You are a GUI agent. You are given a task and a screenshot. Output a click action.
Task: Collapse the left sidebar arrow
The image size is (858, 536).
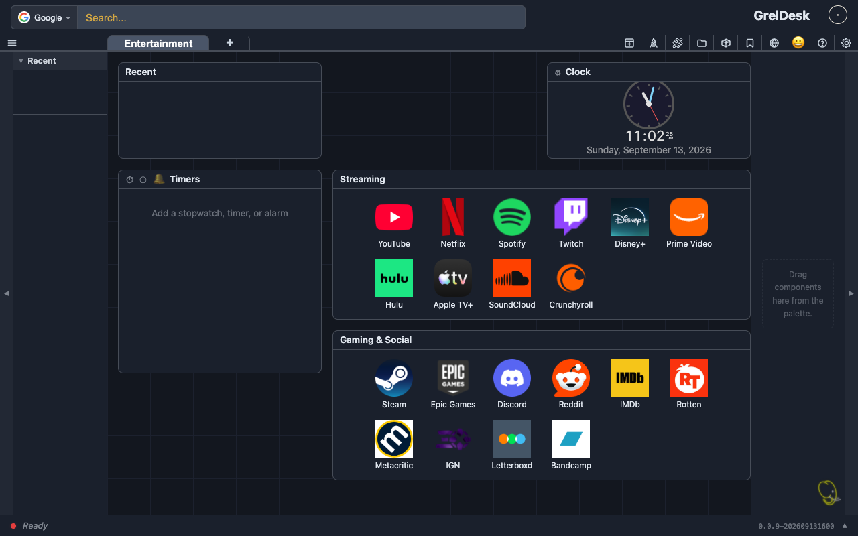pos(7,293)
